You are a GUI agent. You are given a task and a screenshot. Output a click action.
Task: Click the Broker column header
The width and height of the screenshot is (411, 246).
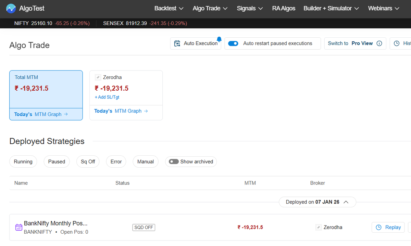[x=317, y=183]
